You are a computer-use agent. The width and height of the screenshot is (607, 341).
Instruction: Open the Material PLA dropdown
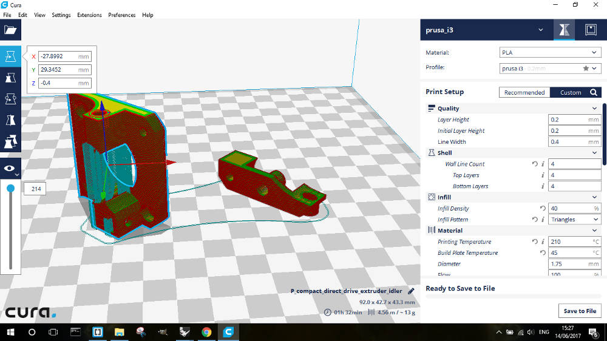[550, 52]
